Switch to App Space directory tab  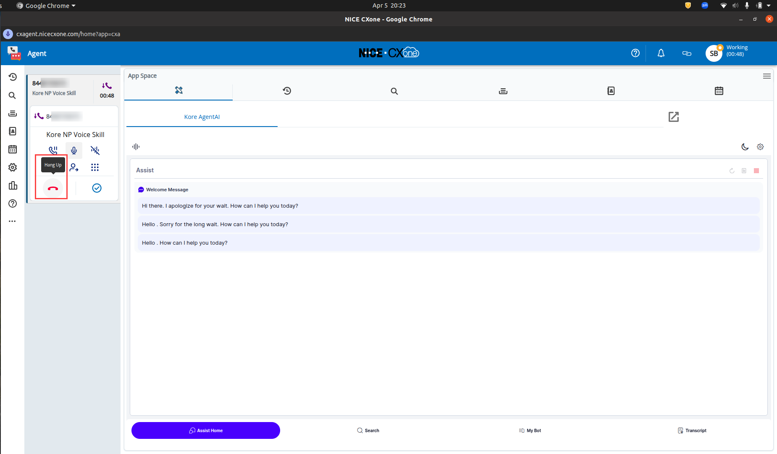click(611, 91)
